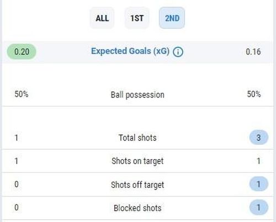Open the Expected Goals (xG) link
This screenshot has height=222, width=276.
click(x=130, y=51)
